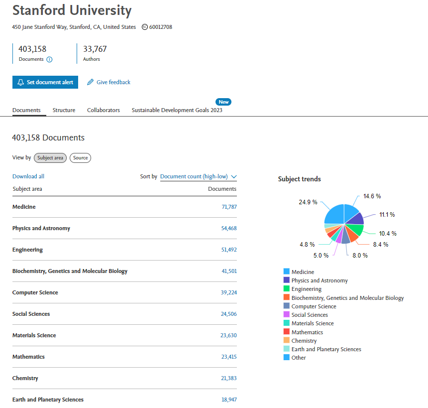Click the Biochemistry orange legend swatch
The height and width of the screenshot is (408, 428).
(x=286, y=297)
